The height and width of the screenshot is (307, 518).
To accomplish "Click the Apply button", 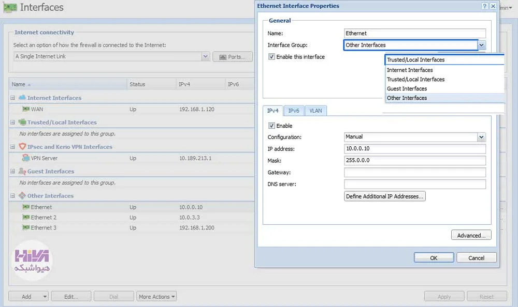I will pos(444,297).
